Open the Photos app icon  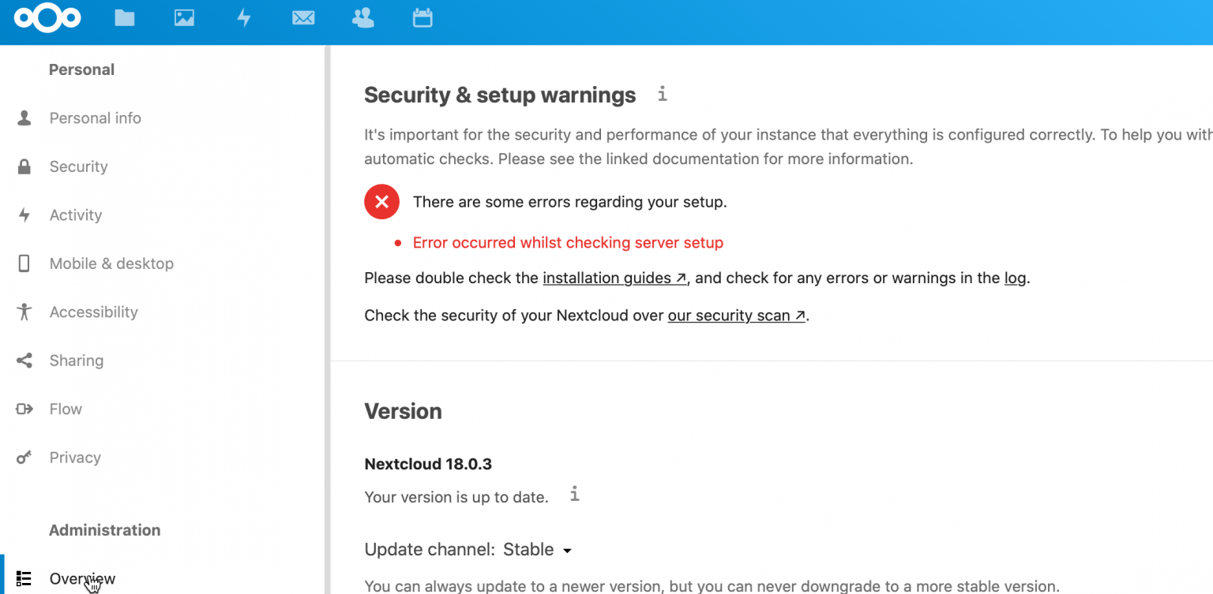point(184,17)
